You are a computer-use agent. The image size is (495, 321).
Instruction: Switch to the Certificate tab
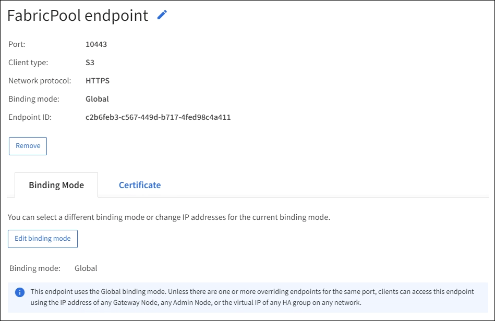tap(140, 185)
